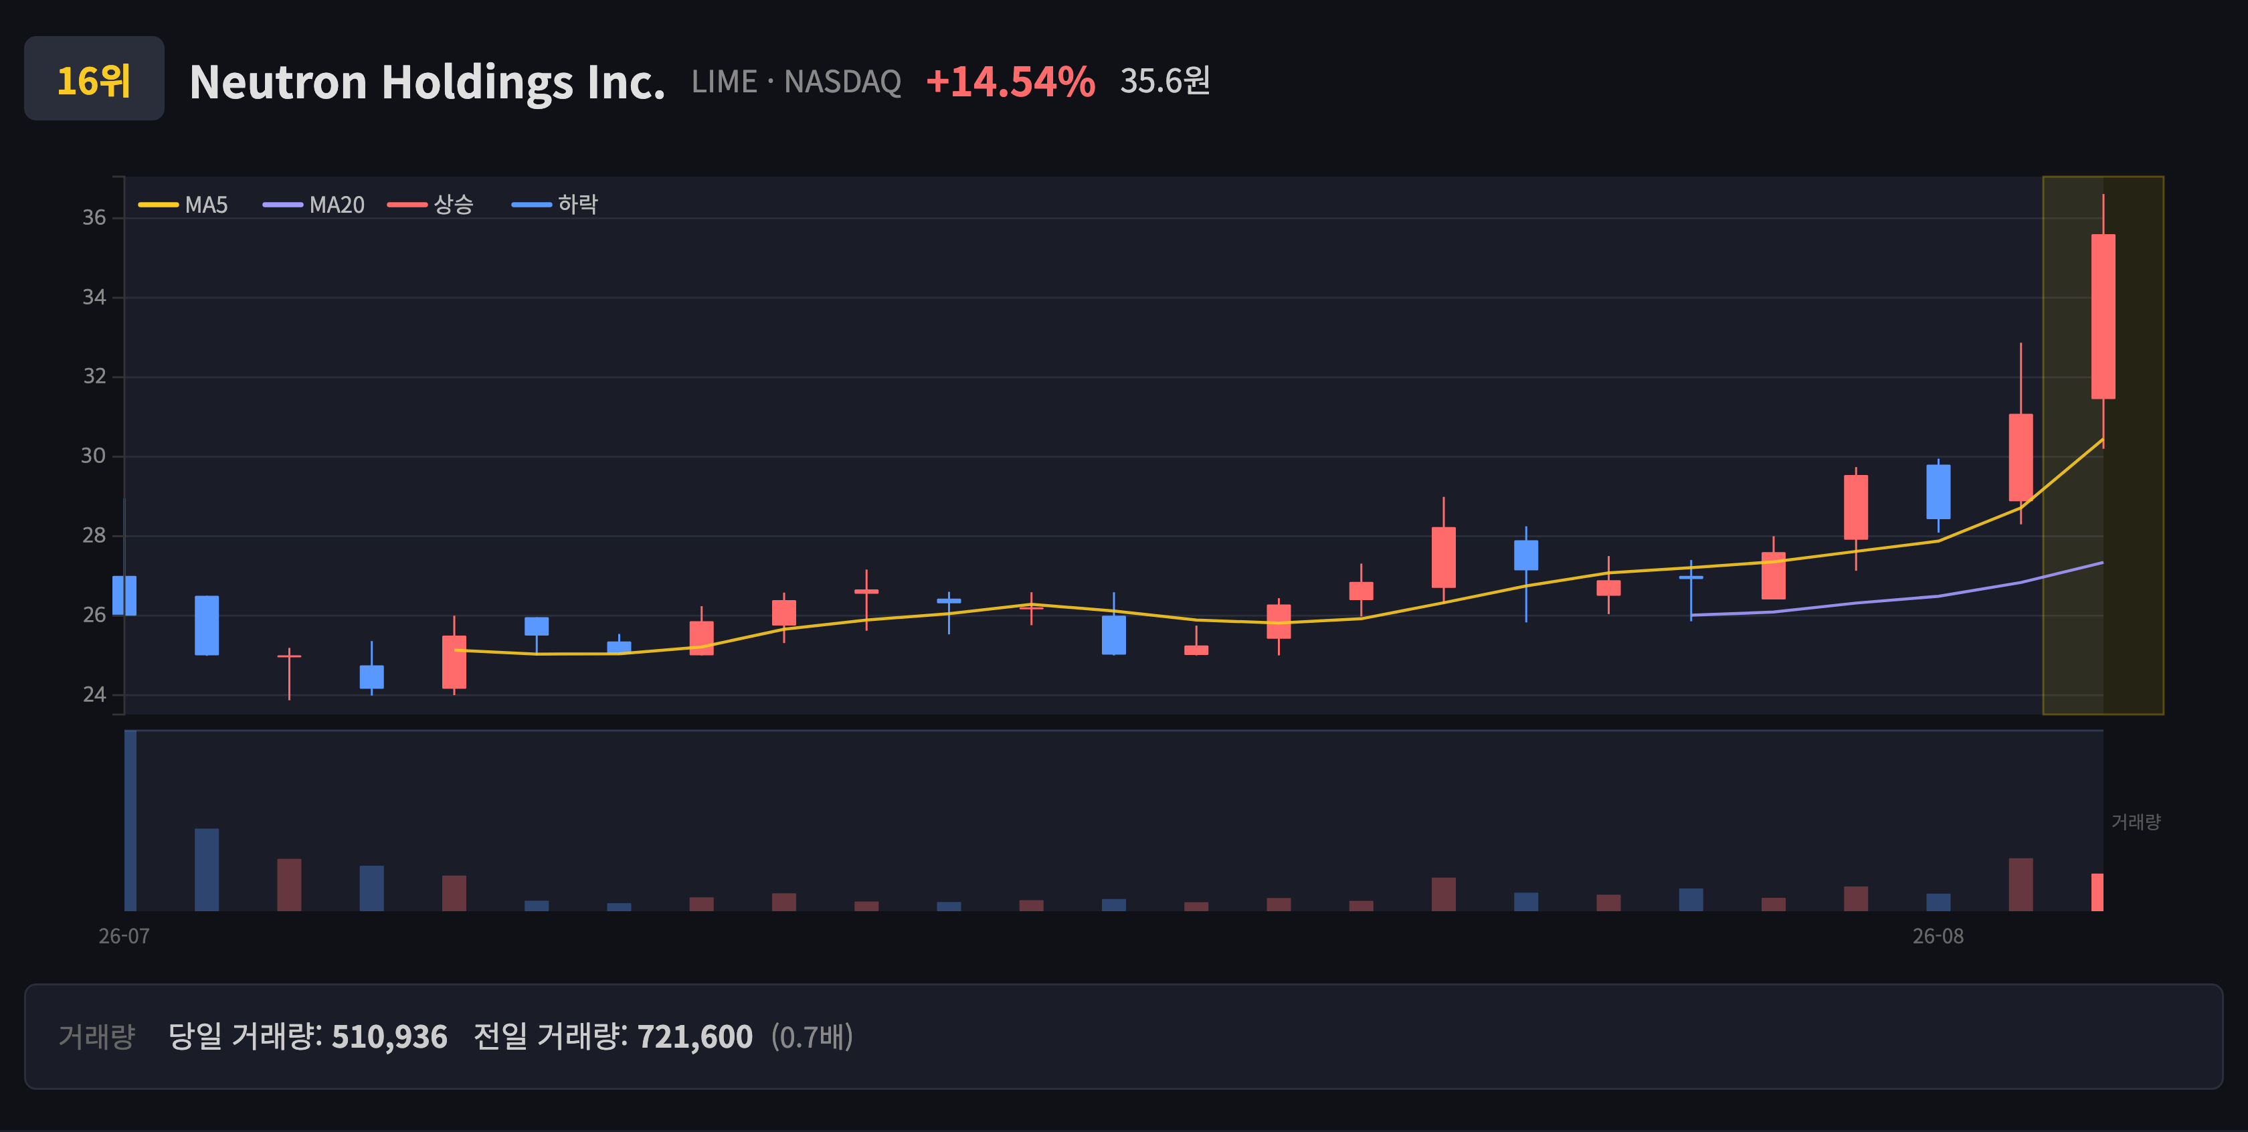The image size is (2248, 1132).
Task: Toggle the 상승 legend entry
Action: [430, 205]
